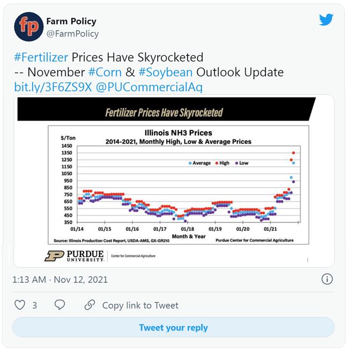Open the #Soybean hashtag link

(x=166, y=73)
